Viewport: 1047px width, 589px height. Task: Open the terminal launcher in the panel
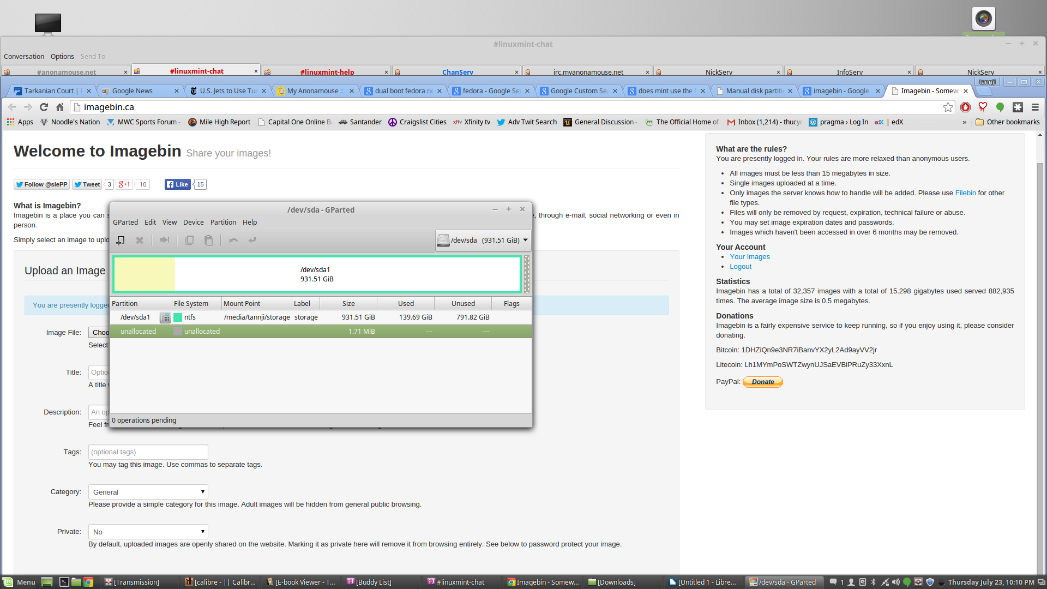pos(64,582)
